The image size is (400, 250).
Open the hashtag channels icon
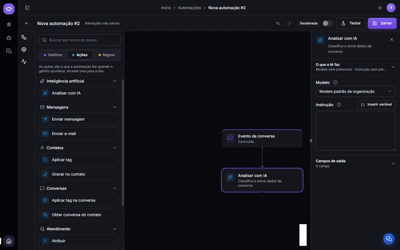pyautogui.click(x=9, y=24)
